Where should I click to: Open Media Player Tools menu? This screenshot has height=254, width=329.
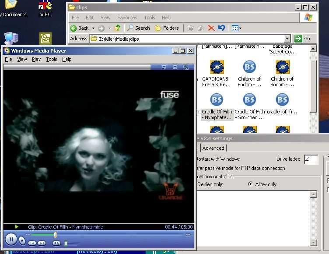52,59
